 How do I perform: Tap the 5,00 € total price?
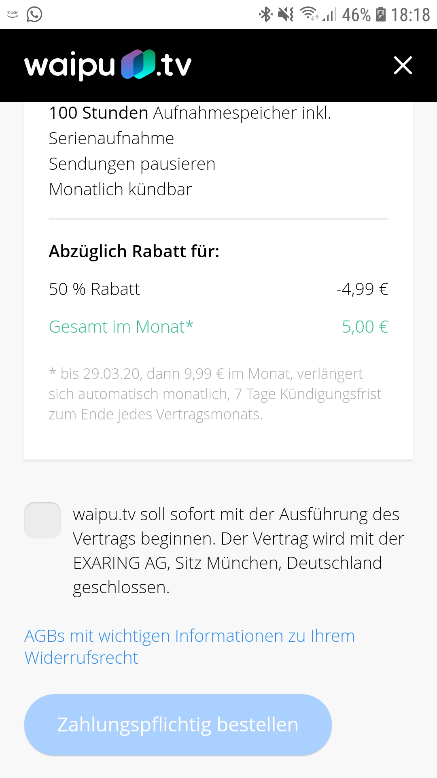click(x=365, y=327)
